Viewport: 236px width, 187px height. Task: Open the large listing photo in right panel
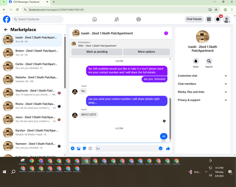pos(202,37)
